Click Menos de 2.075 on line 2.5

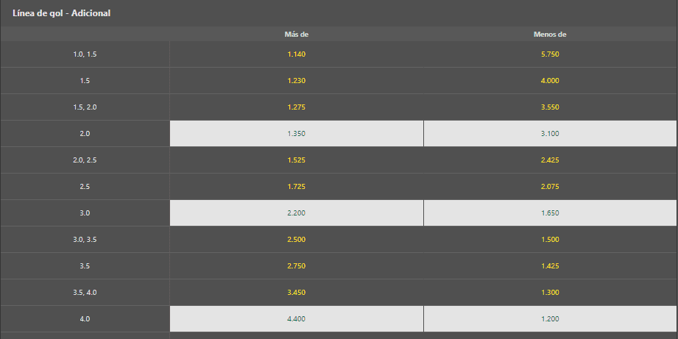point(550,187)
